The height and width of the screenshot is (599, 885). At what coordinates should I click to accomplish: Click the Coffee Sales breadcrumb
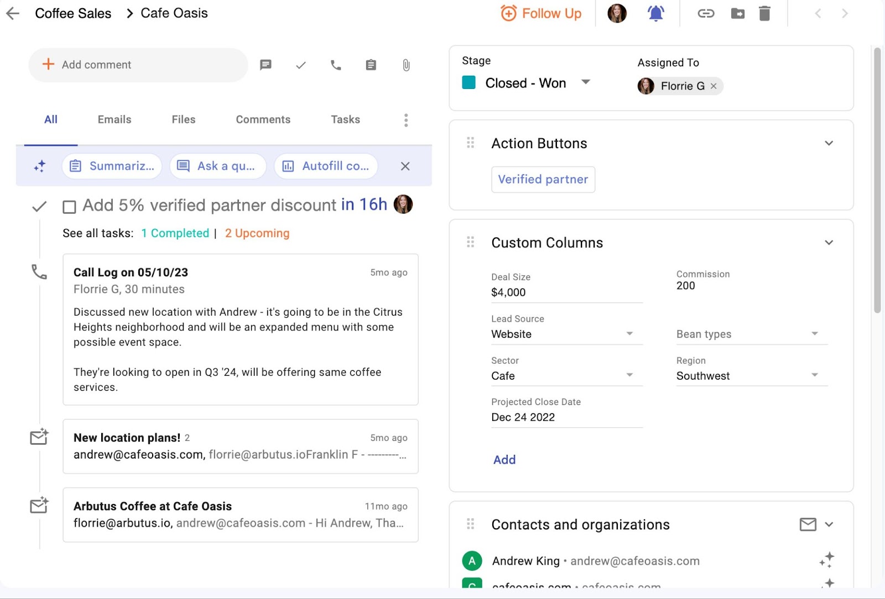[73, 13]
